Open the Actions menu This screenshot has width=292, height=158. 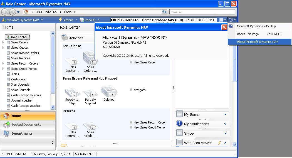tap(68, 20)
